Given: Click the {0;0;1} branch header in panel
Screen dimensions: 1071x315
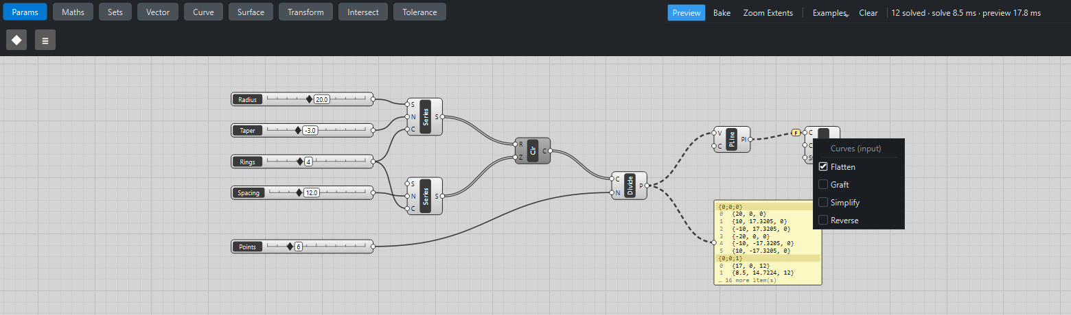Looking at the screenshot, I should point(768,258).
